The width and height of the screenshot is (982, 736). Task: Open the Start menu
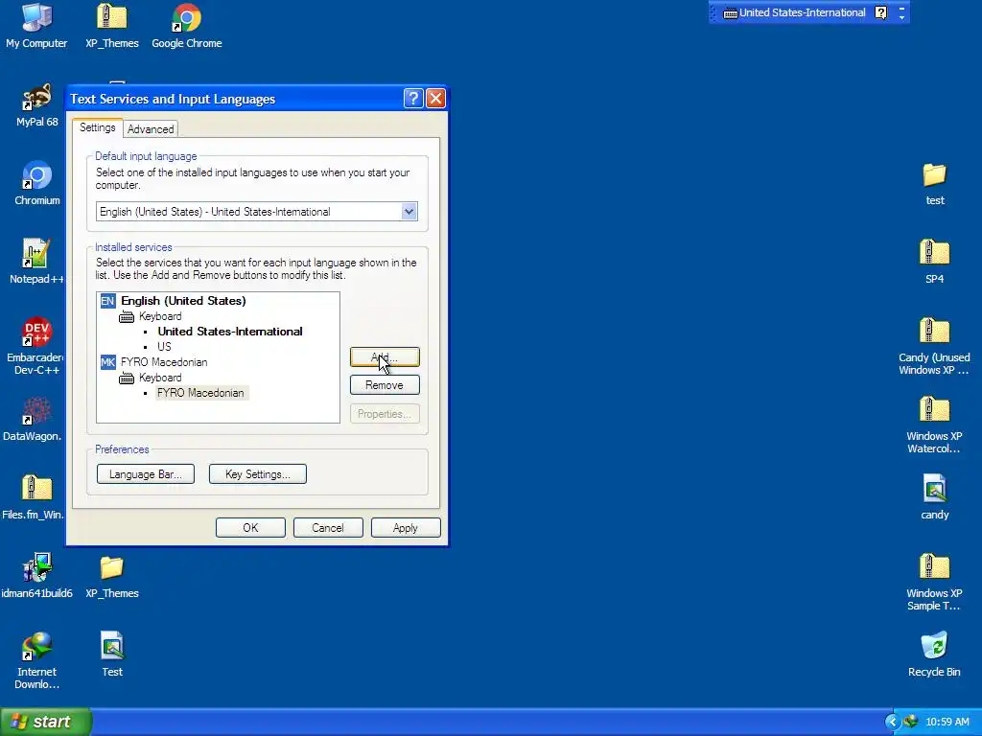pos(46,722)
